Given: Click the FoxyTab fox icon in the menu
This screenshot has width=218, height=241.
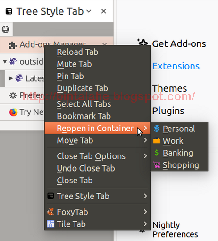Looking at the screenshot, I should click(50, 212).
